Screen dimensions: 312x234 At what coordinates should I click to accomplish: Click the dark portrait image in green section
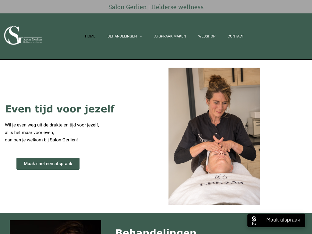[x=55, y=227]
